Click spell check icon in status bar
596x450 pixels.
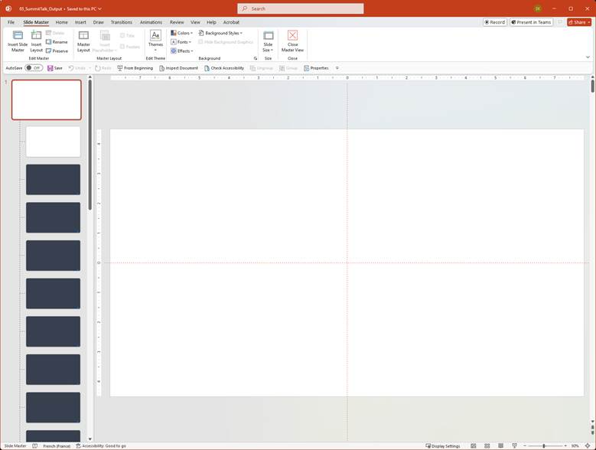(35, 446)
